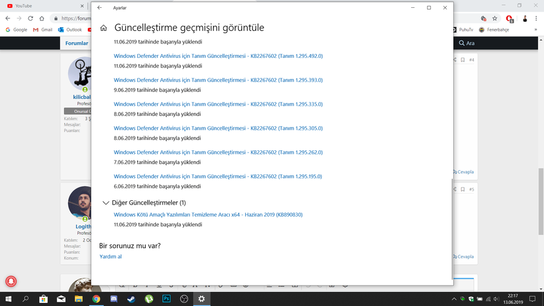
Task: Click the Chrome page vertical scrollbar thumb
Action: (541, 202)
